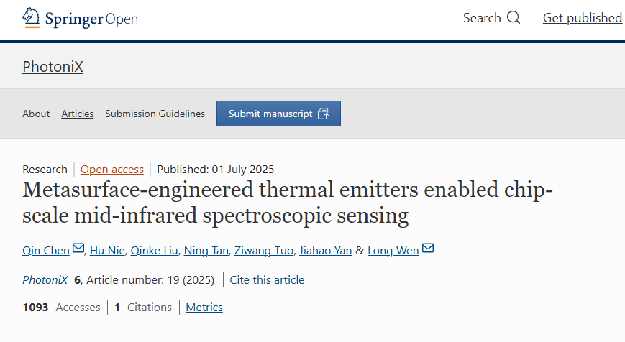Select author Ziwang Tuo
The width and height of the screenshot is (625, 342).
click(x=265, y=250)
